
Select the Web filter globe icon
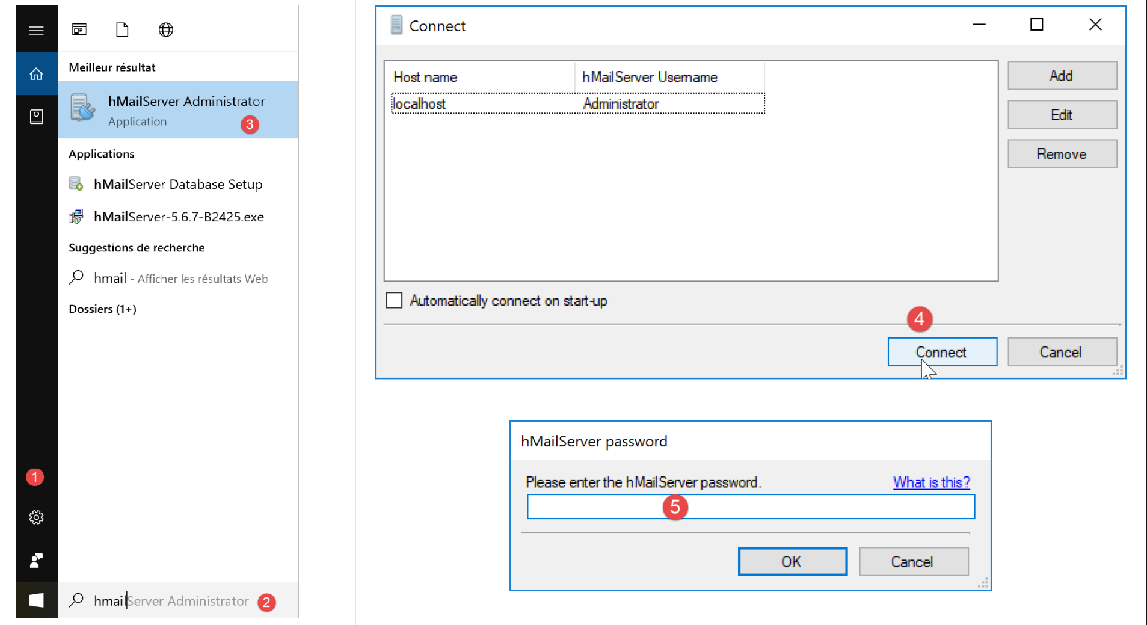165,29
